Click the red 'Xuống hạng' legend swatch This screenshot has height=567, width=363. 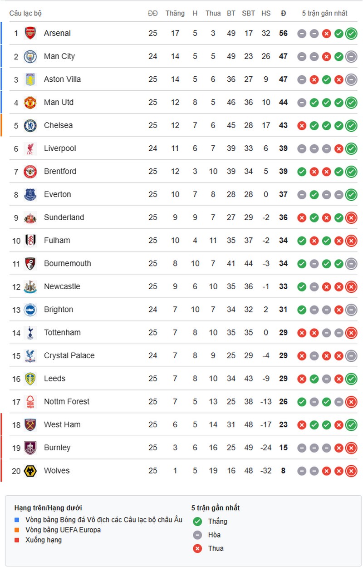[17, 540]
